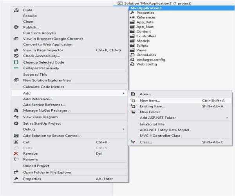Open Web.config in Solution Explorer
Image resolution: width=235 pixels, height=196 pixels.
point(146,64)
